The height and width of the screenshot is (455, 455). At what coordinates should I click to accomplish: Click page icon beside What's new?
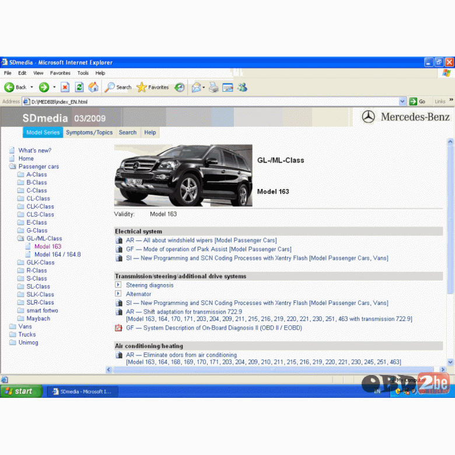tap(12, 150)
